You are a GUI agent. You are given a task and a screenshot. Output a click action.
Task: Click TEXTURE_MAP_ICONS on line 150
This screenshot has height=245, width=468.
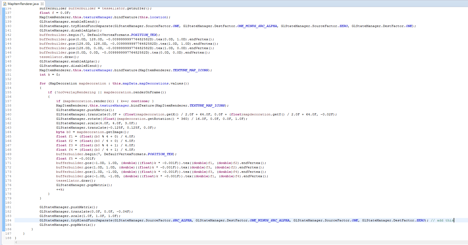click(190, 70)
